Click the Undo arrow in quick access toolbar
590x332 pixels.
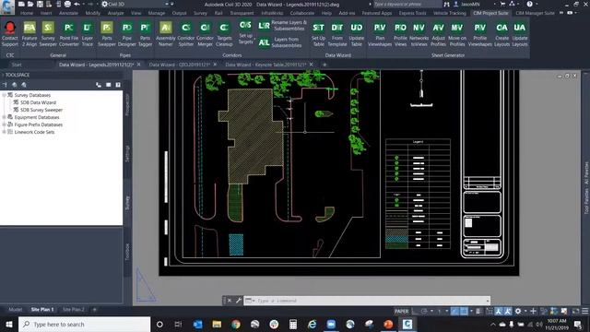(x=77, y=4)
